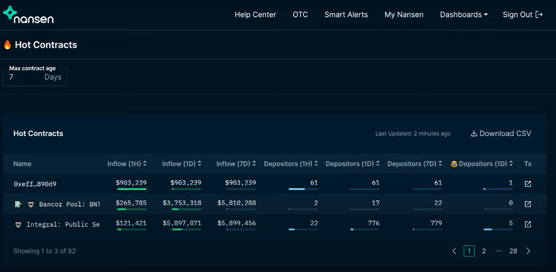Click the Sign Out arrow icon
Image resolution: width=556 pixels, height=272 pixels.
pos(539,15)
